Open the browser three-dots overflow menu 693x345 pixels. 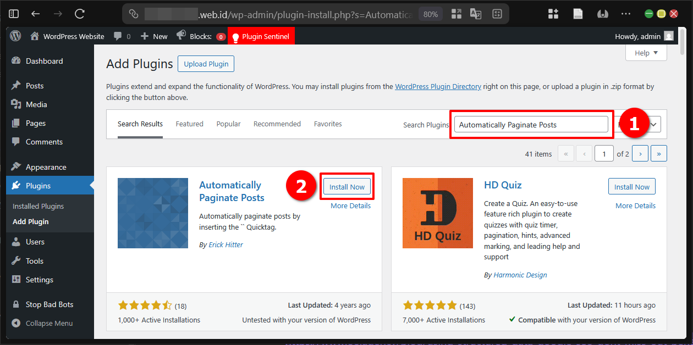(626, 14)
